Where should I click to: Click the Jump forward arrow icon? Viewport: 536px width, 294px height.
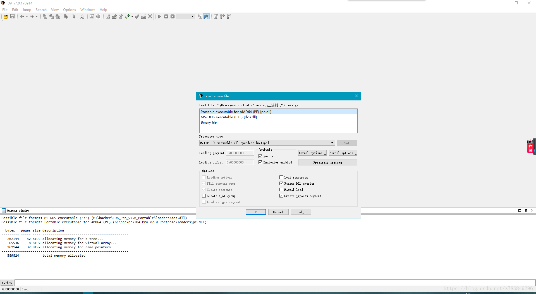pyautogui.click(x=32, y=17)
